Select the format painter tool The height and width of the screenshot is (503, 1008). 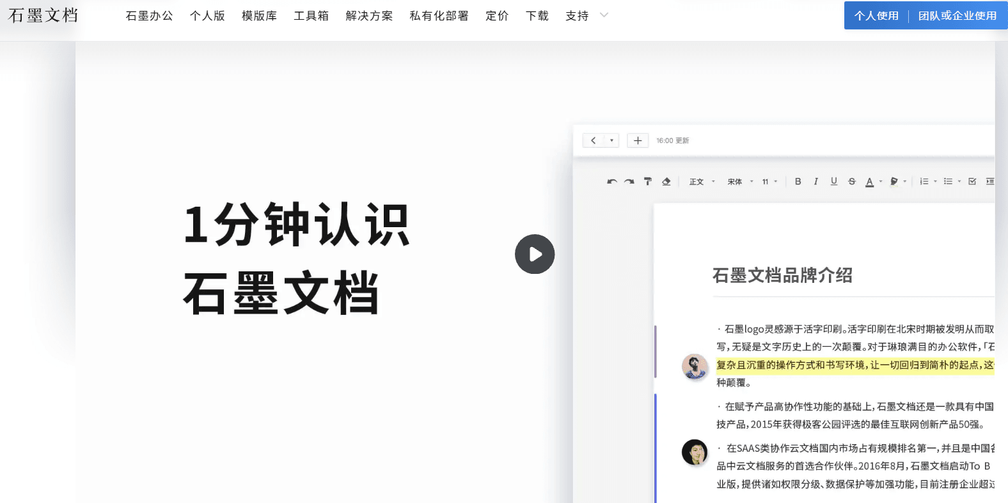coord(648,182)
